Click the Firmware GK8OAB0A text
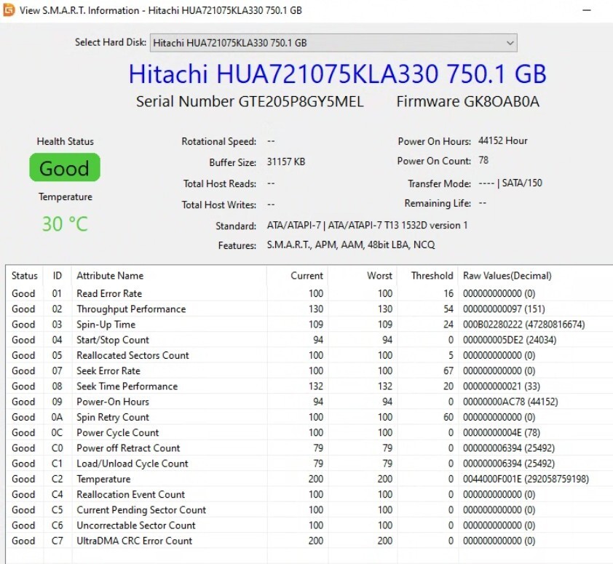 (x=468, y=102)
